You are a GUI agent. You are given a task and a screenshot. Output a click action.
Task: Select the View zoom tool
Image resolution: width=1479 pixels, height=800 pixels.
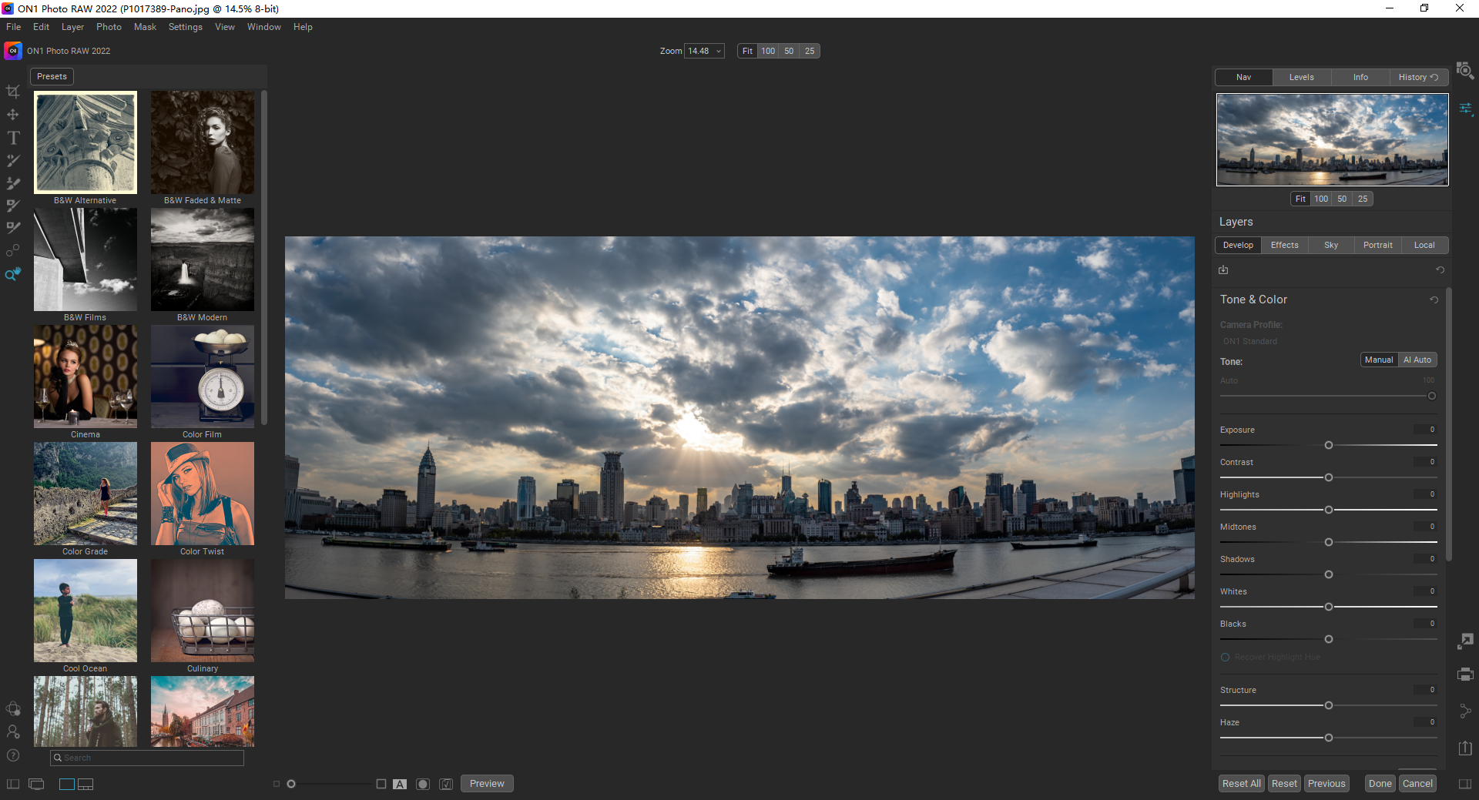(x=13, y=274)
